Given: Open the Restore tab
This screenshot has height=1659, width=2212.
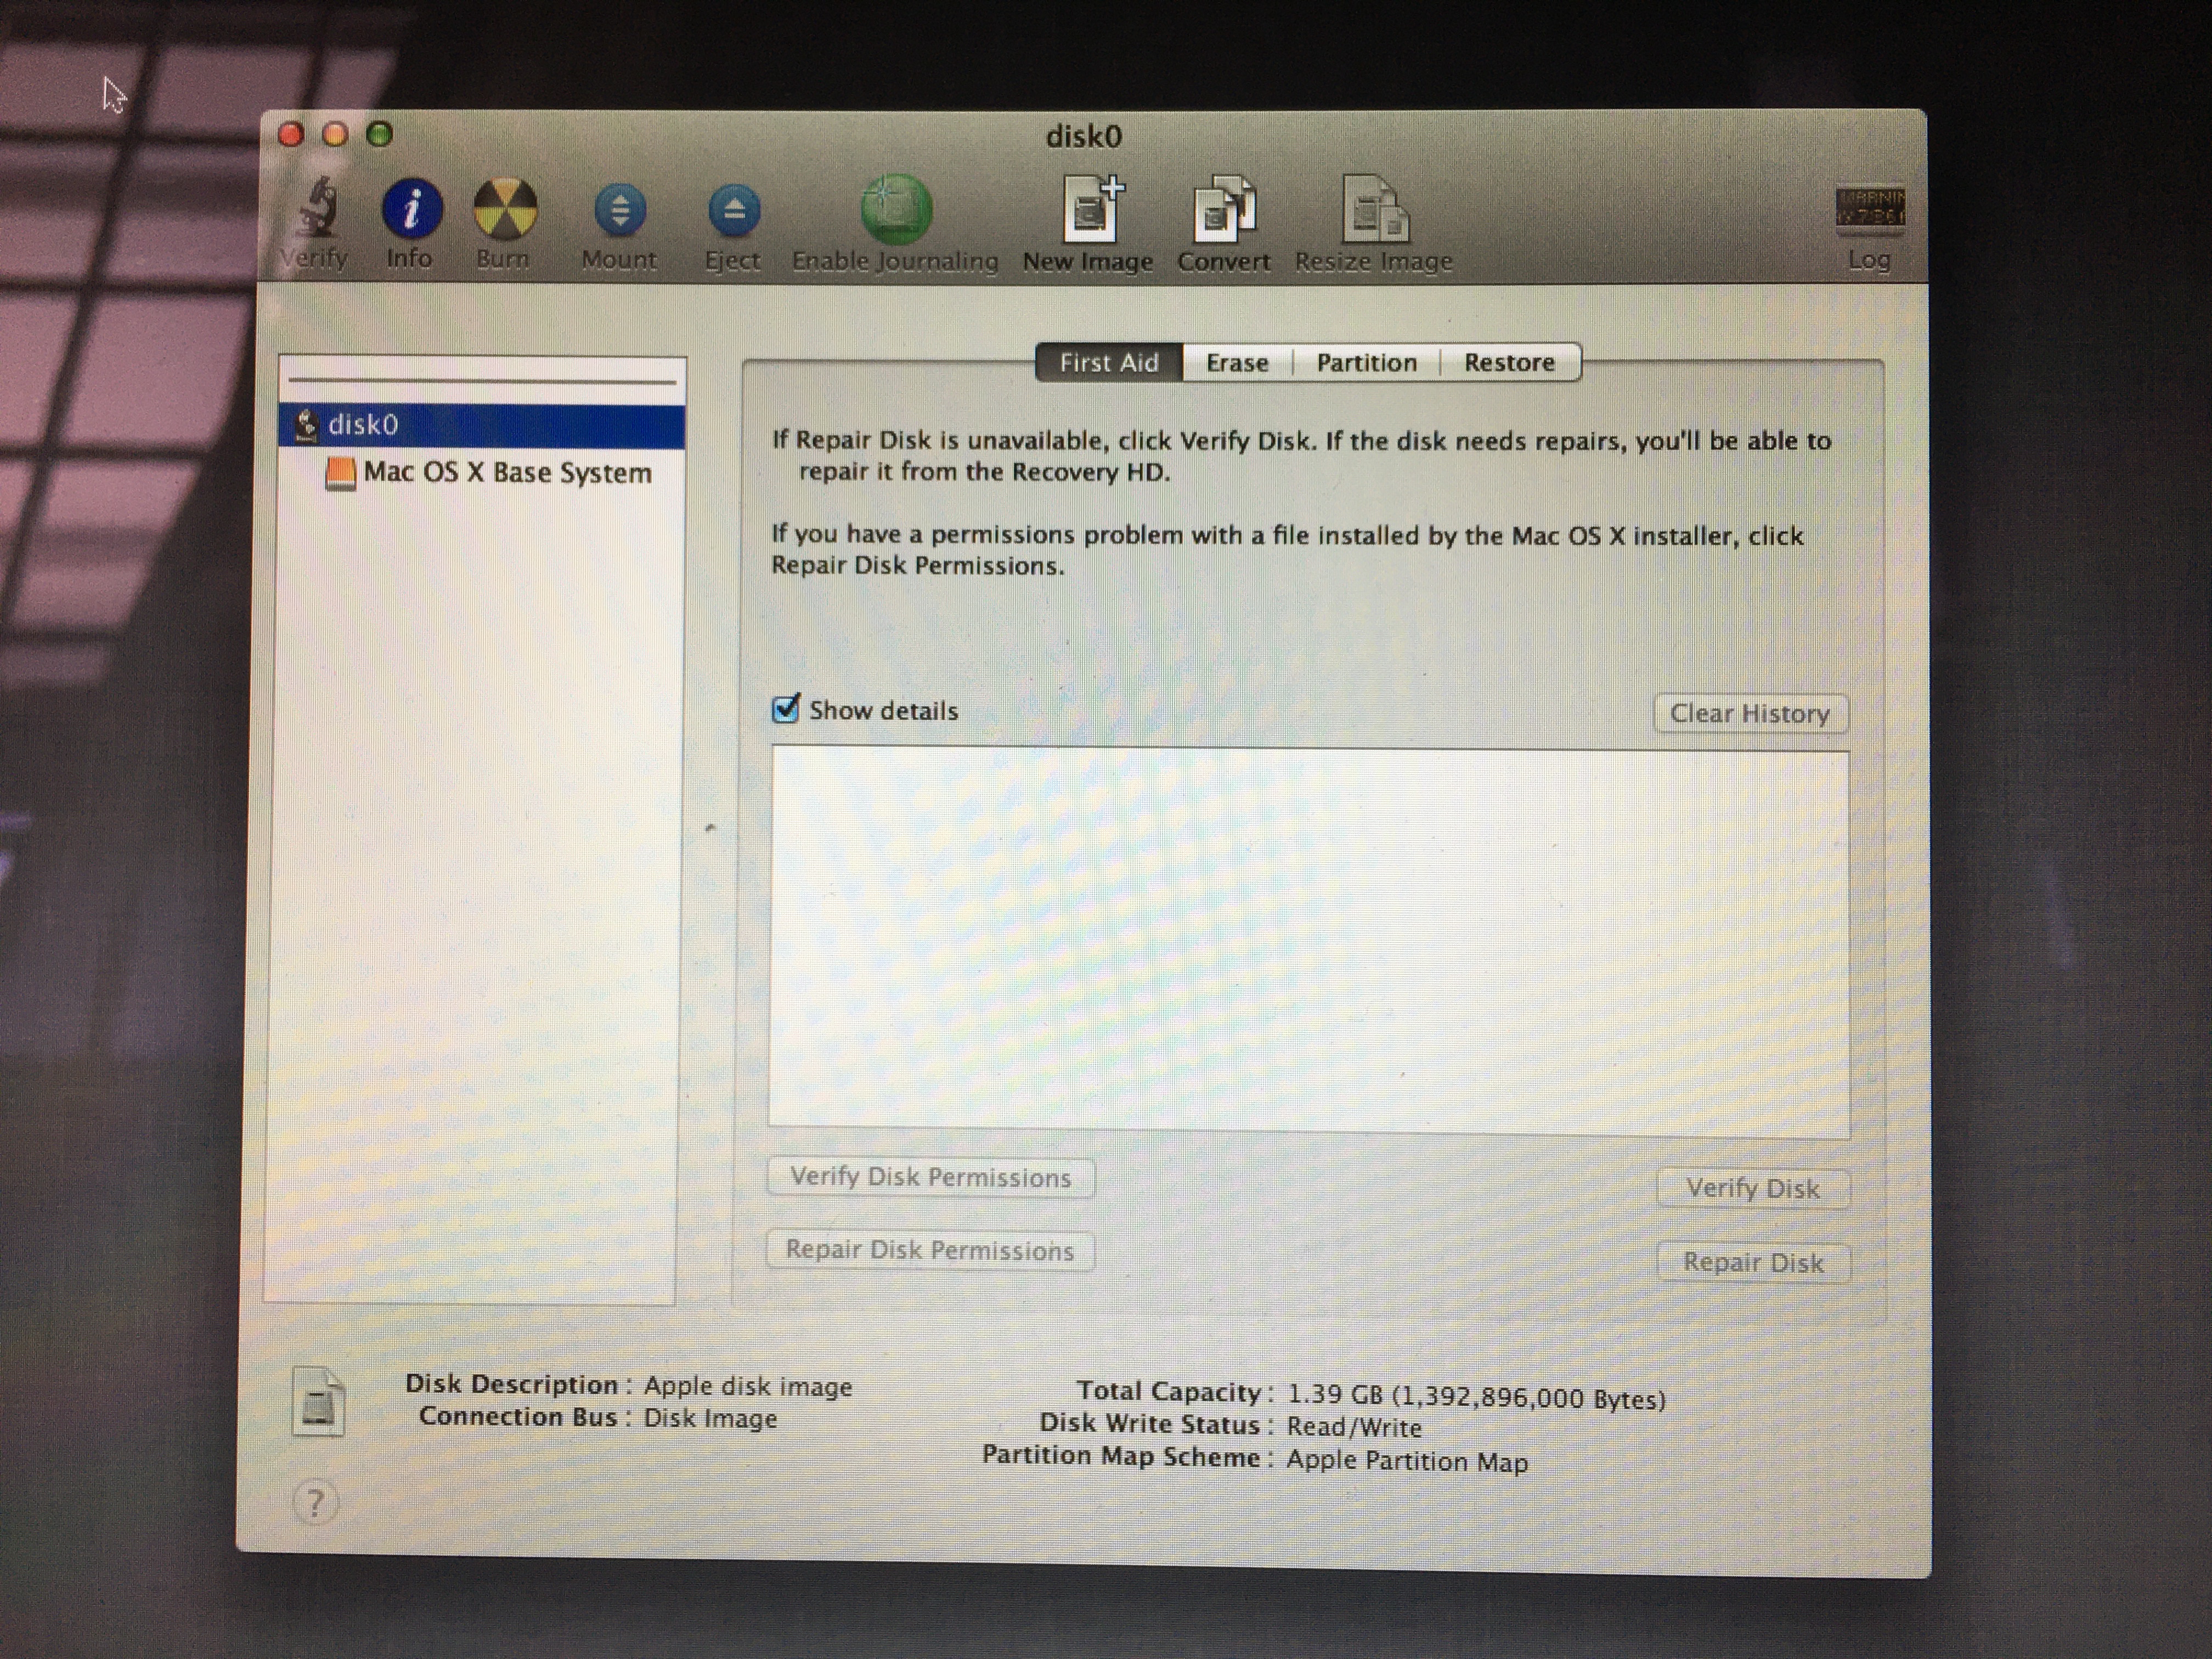Looking at the screenshot, I should pyautogui.click(x=1509, y=362).
